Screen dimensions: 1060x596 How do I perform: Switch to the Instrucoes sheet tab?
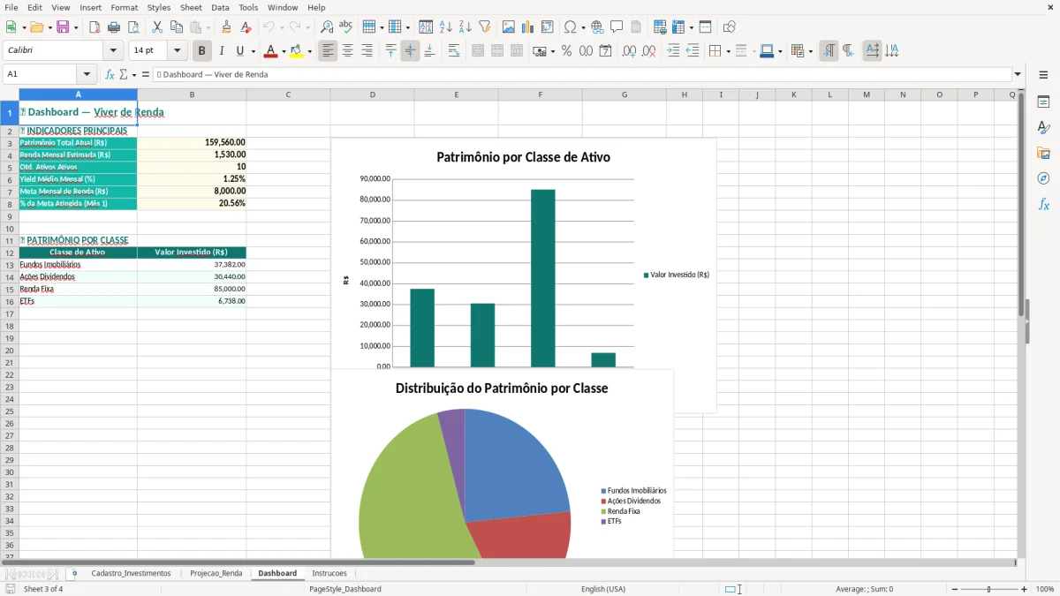coord(329,573)
